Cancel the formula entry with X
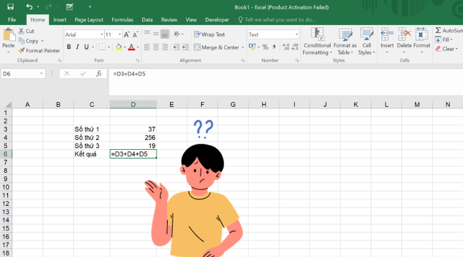Viewport: 463px width, 257px height. (x=67, y=74)
